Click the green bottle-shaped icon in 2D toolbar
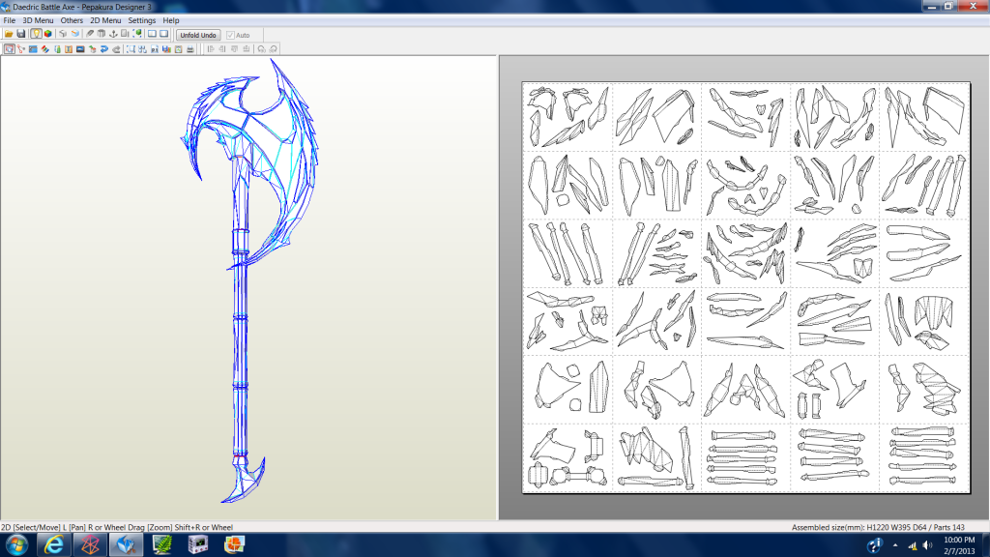Image resolution: width=990 pixels, height=557 pixels. (x=57, y=49)
